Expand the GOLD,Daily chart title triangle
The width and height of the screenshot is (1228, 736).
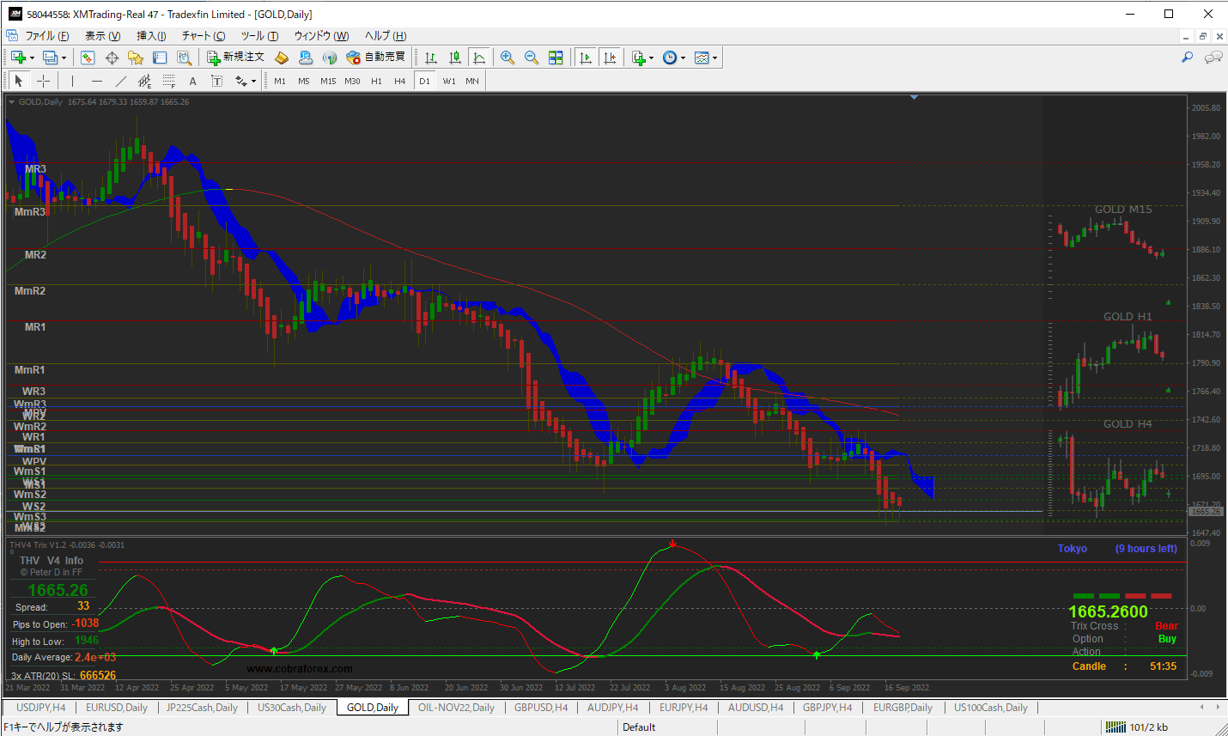[12, 101]
